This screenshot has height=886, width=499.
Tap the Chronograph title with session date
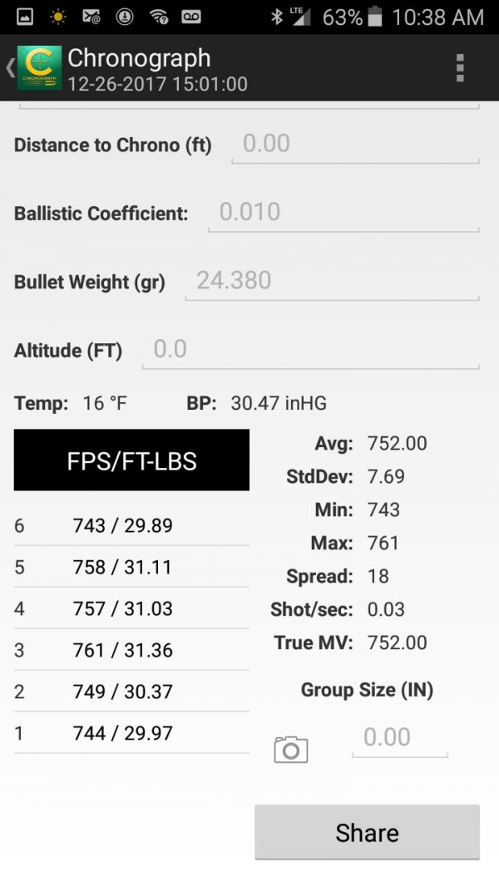pyautogui.click(x=158, y=70)
